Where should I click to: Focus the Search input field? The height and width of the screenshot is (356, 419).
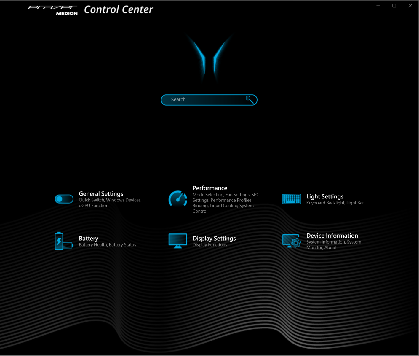pyautogui.click(x=209, y=100)
